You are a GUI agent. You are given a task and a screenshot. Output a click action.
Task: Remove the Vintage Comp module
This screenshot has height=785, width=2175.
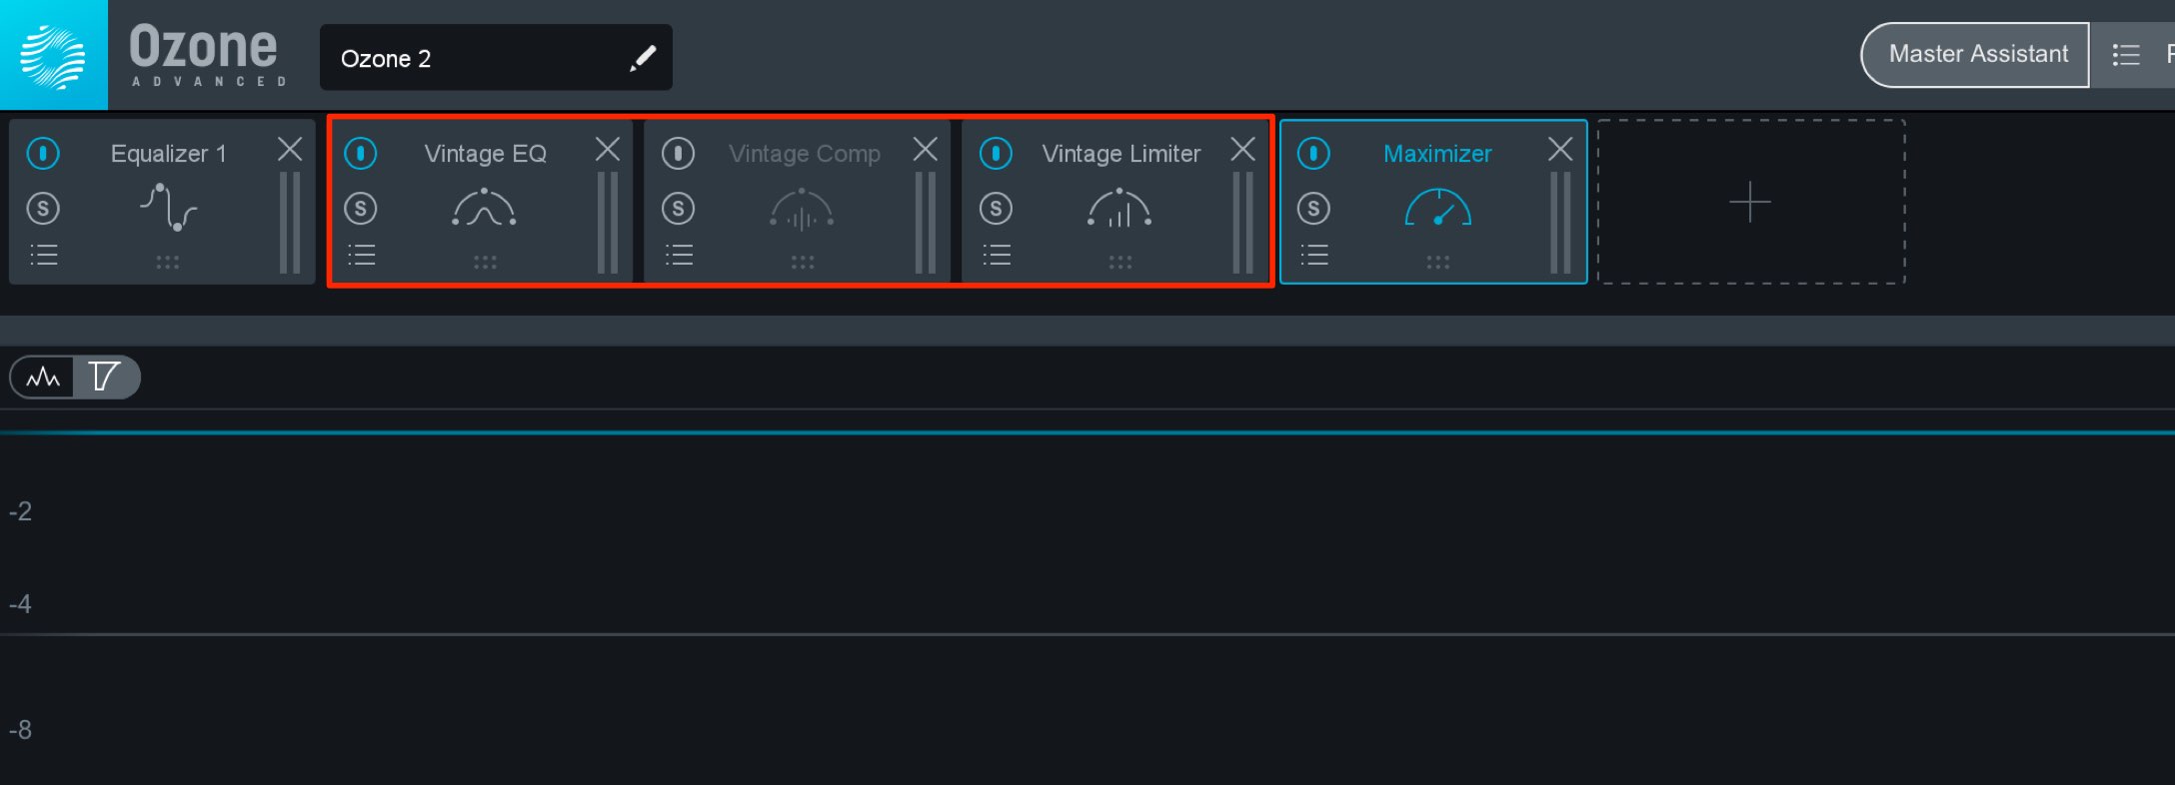point(926,149)
